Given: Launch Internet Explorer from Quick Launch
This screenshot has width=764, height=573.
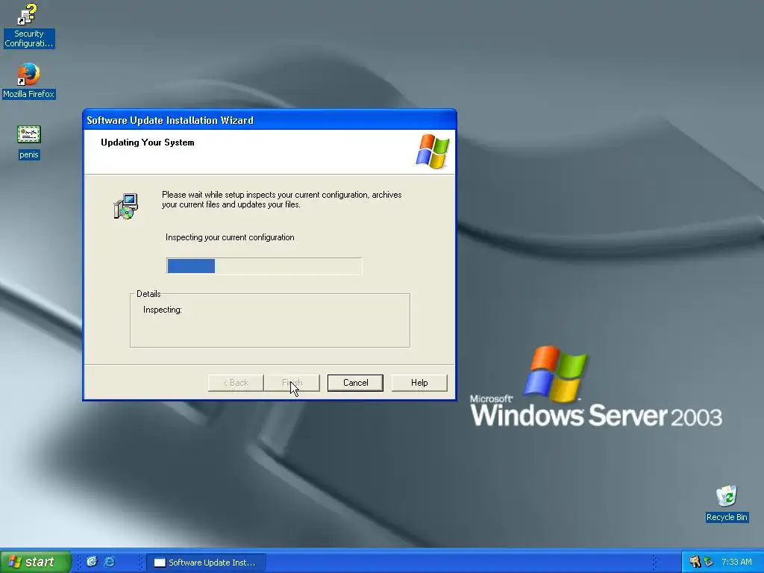Looking at the screenshot, I should (110, 562).
